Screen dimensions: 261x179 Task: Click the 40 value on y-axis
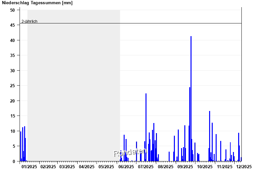click(12, 40)
